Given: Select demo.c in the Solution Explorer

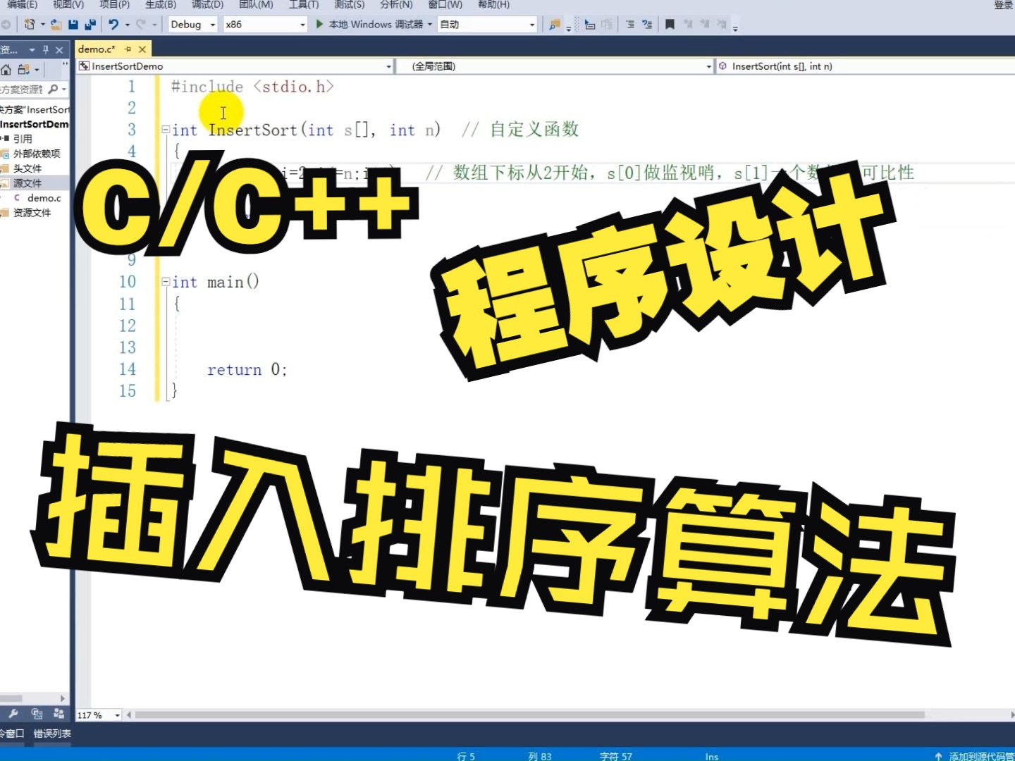Looking at the screenshot, I should coord(42,197).
